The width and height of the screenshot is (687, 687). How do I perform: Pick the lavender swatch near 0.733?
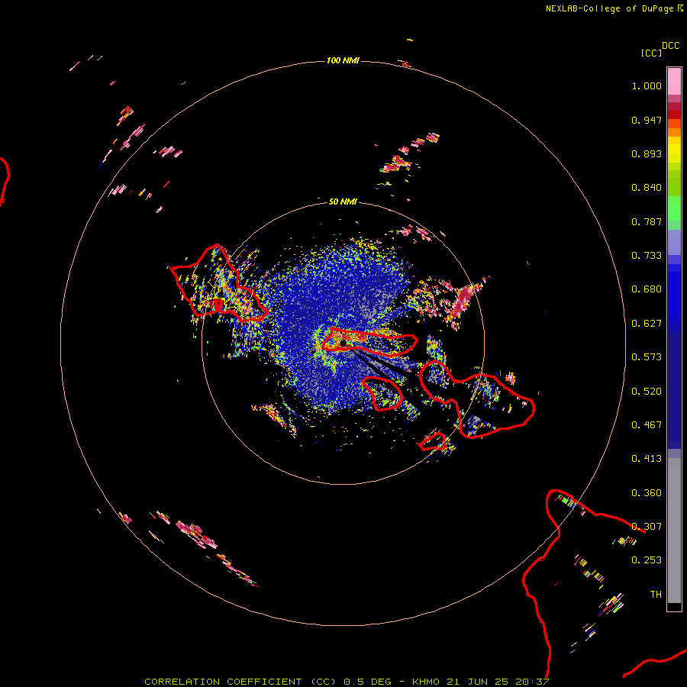tap(674, 243)
